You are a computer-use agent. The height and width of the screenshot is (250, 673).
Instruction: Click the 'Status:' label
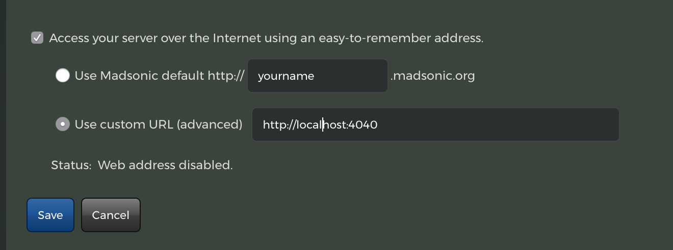[x=71, y=165]
